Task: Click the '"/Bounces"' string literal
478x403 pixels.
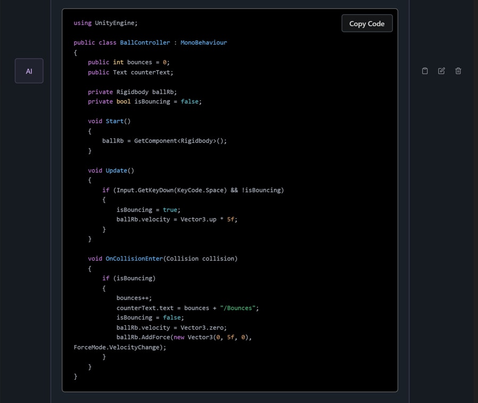Action: [238, 308]
